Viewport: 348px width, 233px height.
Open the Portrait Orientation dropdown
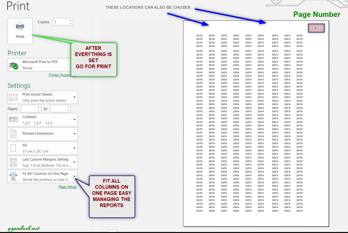pos(75,134)
